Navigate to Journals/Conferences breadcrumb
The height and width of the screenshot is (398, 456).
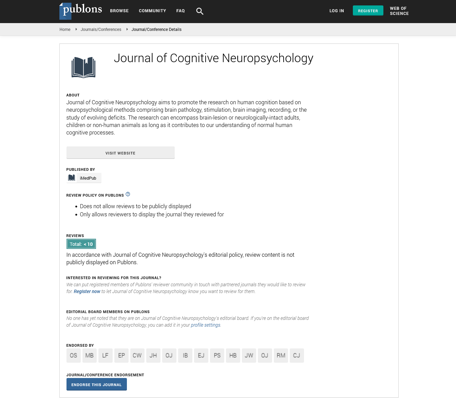pyautogui.click(x=101, y=30)
